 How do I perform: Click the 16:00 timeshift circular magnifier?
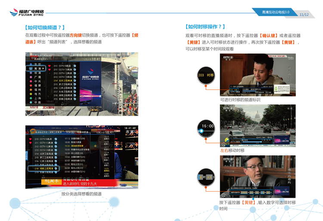point(206,126)
